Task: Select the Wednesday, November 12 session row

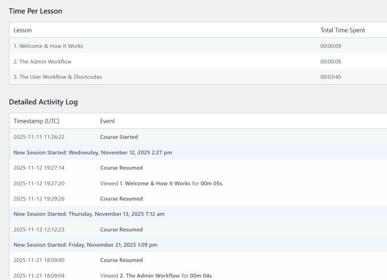Action: pos(93,152)
